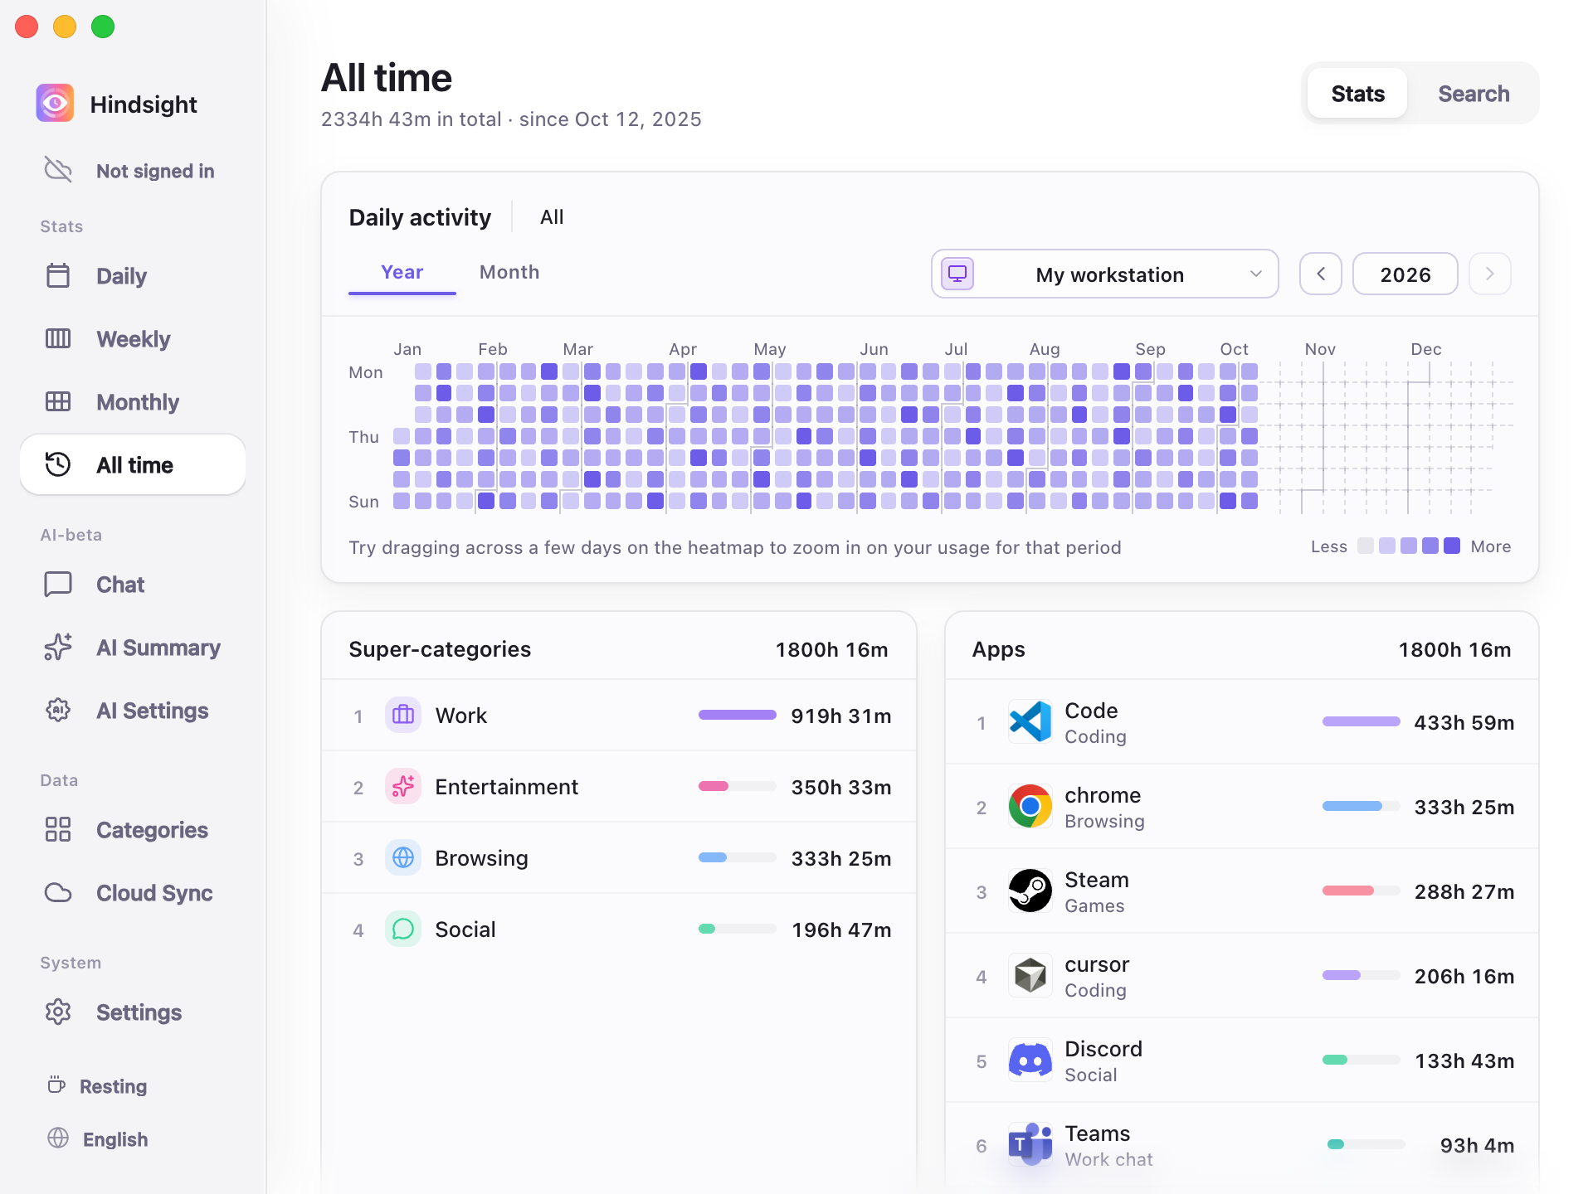The image size is (1593, 1194).
Task: Switch to the Search view toggle
Action: coord(1473,93)
